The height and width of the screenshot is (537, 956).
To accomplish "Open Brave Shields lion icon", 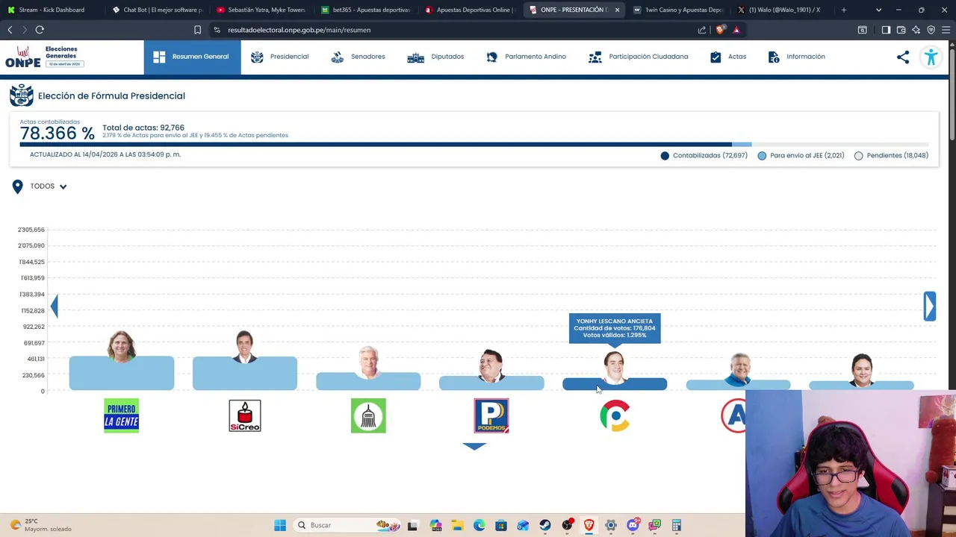I will coord(720,30).
